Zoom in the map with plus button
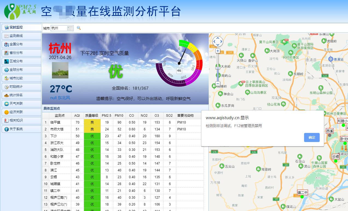Screen dimensions: 348x211 (x=218, y=51)
